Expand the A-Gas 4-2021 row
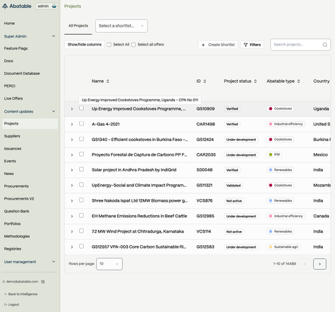The image size is (335, 312). 72,124
